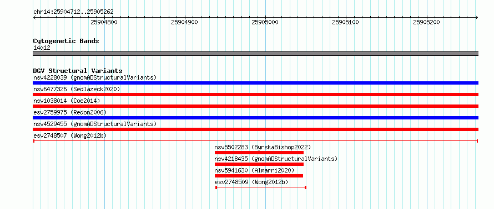This screenshot has height=209, width=494.
Task: Select the red bar under nsv1038014
Action: [255, 106]
